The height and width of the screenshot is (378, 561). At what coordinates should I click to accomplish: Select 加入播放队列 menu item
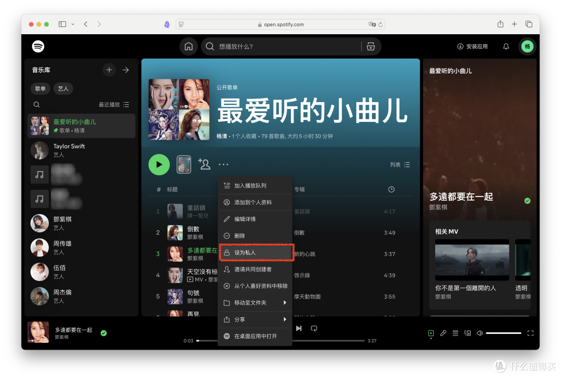click(256, 186)
